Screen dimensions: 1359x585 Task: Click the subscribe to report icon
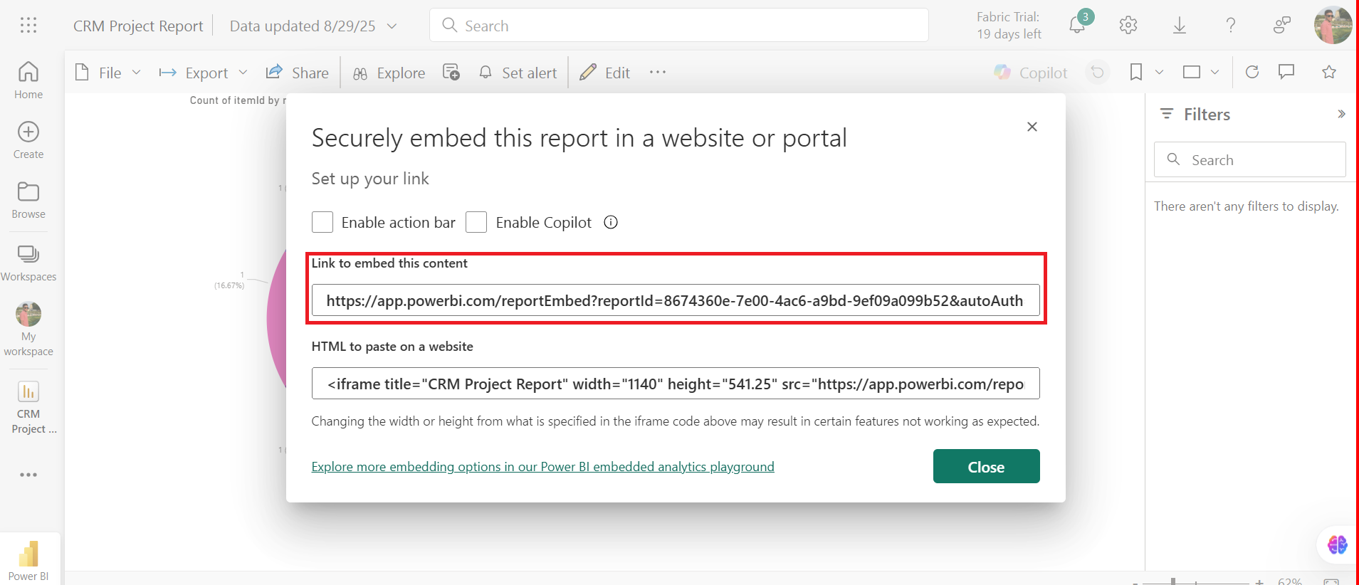[x=451, y=72]
